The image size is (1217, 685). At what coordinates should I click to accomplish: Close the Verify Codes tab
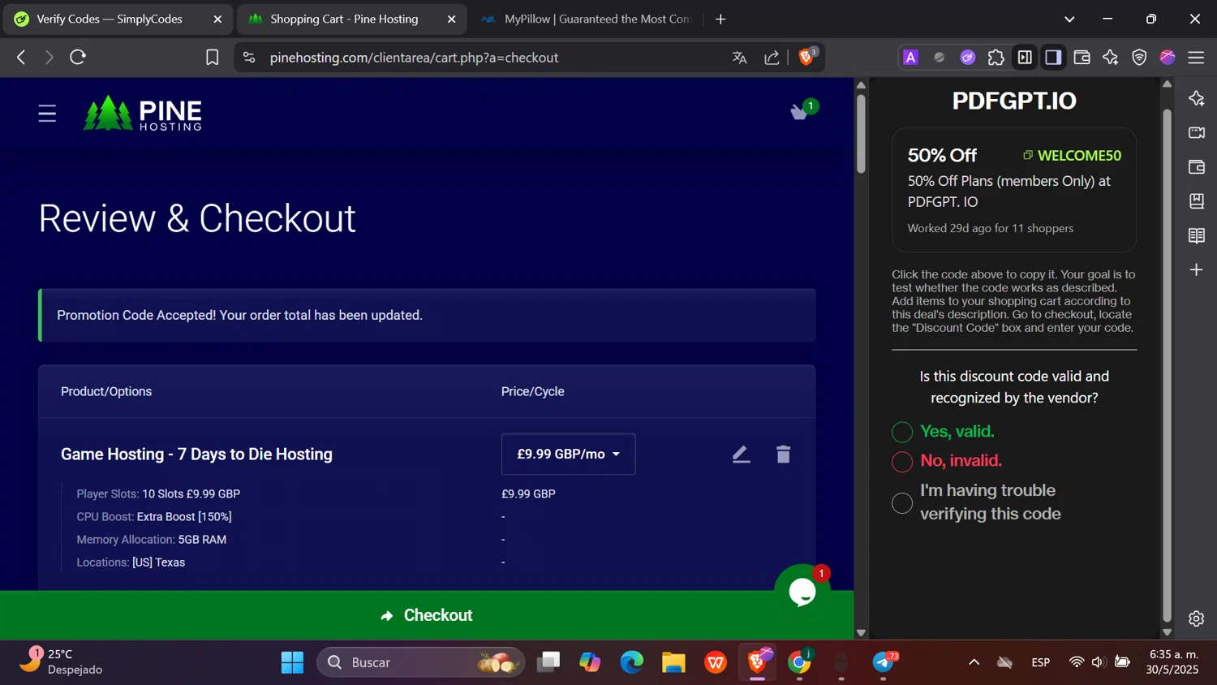click(217, 19)
